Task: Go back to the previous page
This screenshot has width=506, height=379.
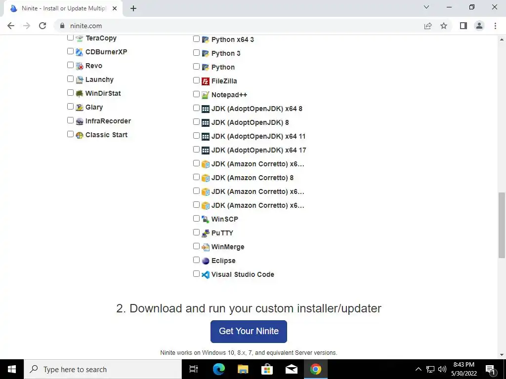Action: coord(11,26)
